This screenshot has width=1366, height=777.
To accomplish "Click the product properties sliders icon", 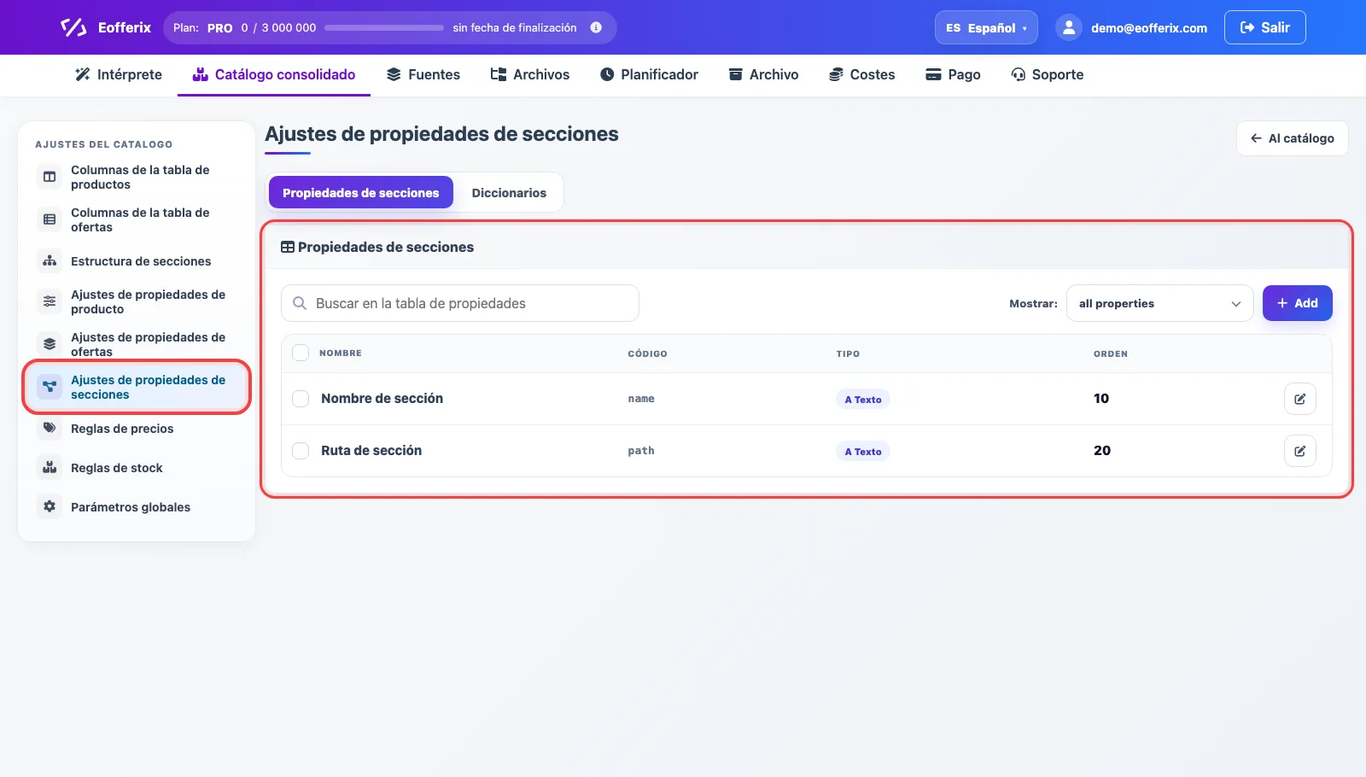I will [50, 301].
